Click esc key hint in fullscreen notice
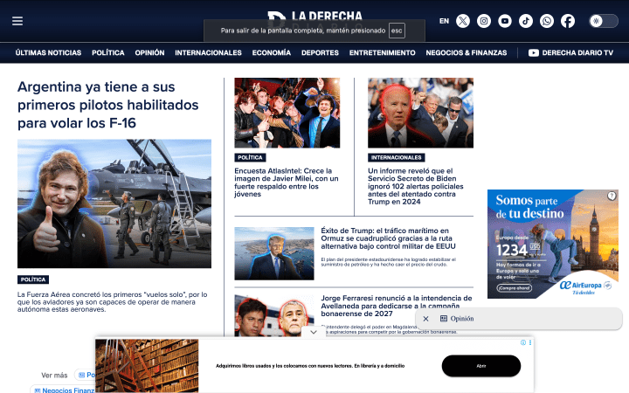This screenshot has height=393, width=629. coord(397,31)
